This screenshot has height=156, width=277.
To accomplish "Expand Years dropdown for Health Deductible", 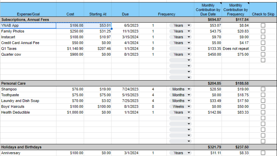I will pos(180,112).
